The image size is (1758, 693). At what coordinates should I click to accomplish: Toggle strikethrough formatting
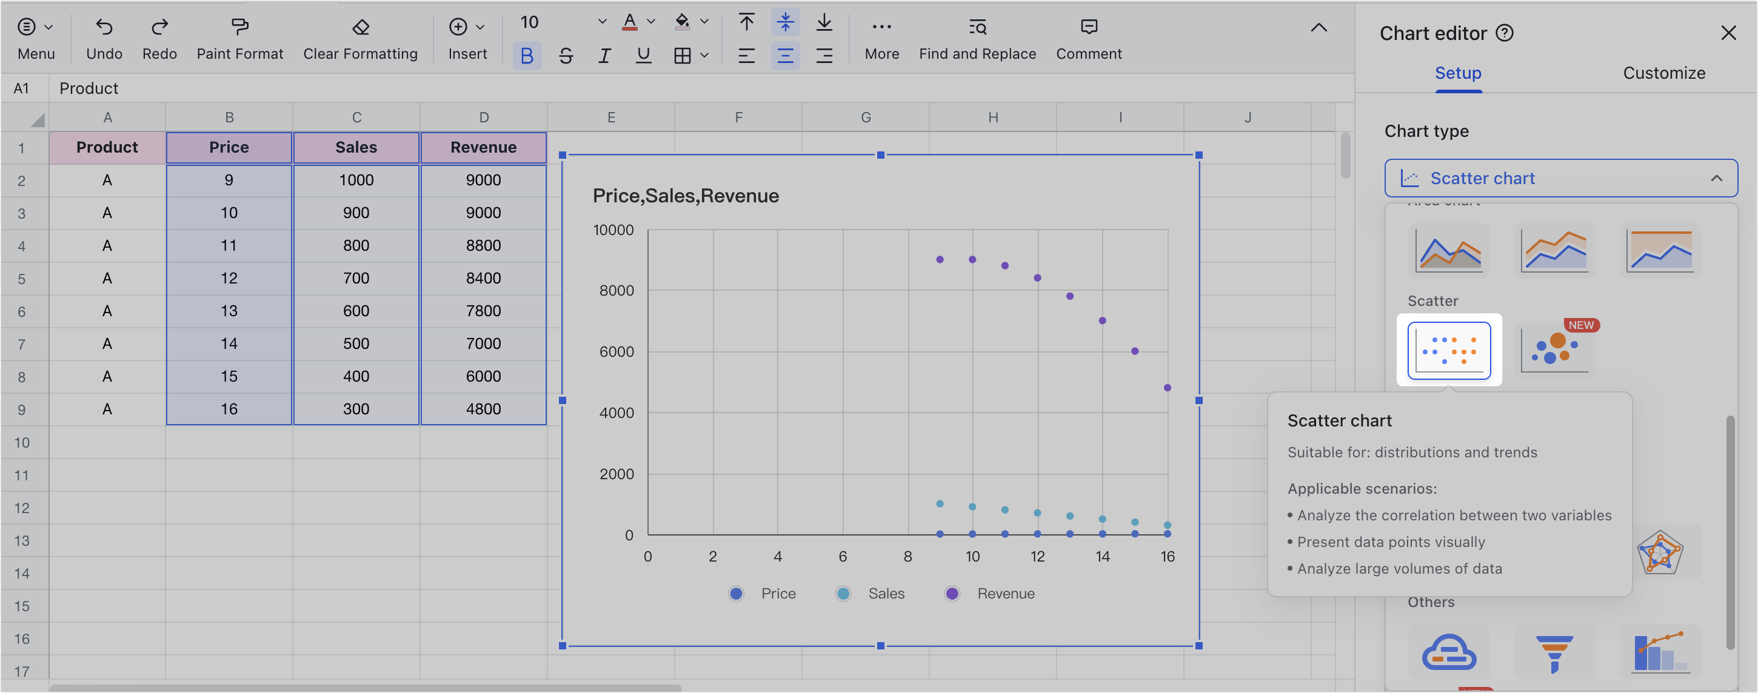click(565, 55)
